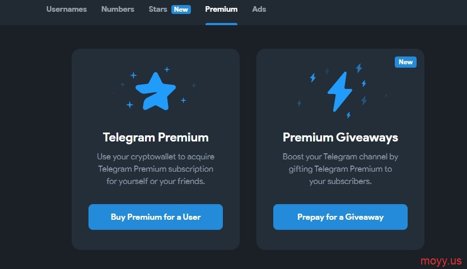Click the Telegram Premium star icon
Viewport: 467px width, 269px height.
(x=156, y=91)
